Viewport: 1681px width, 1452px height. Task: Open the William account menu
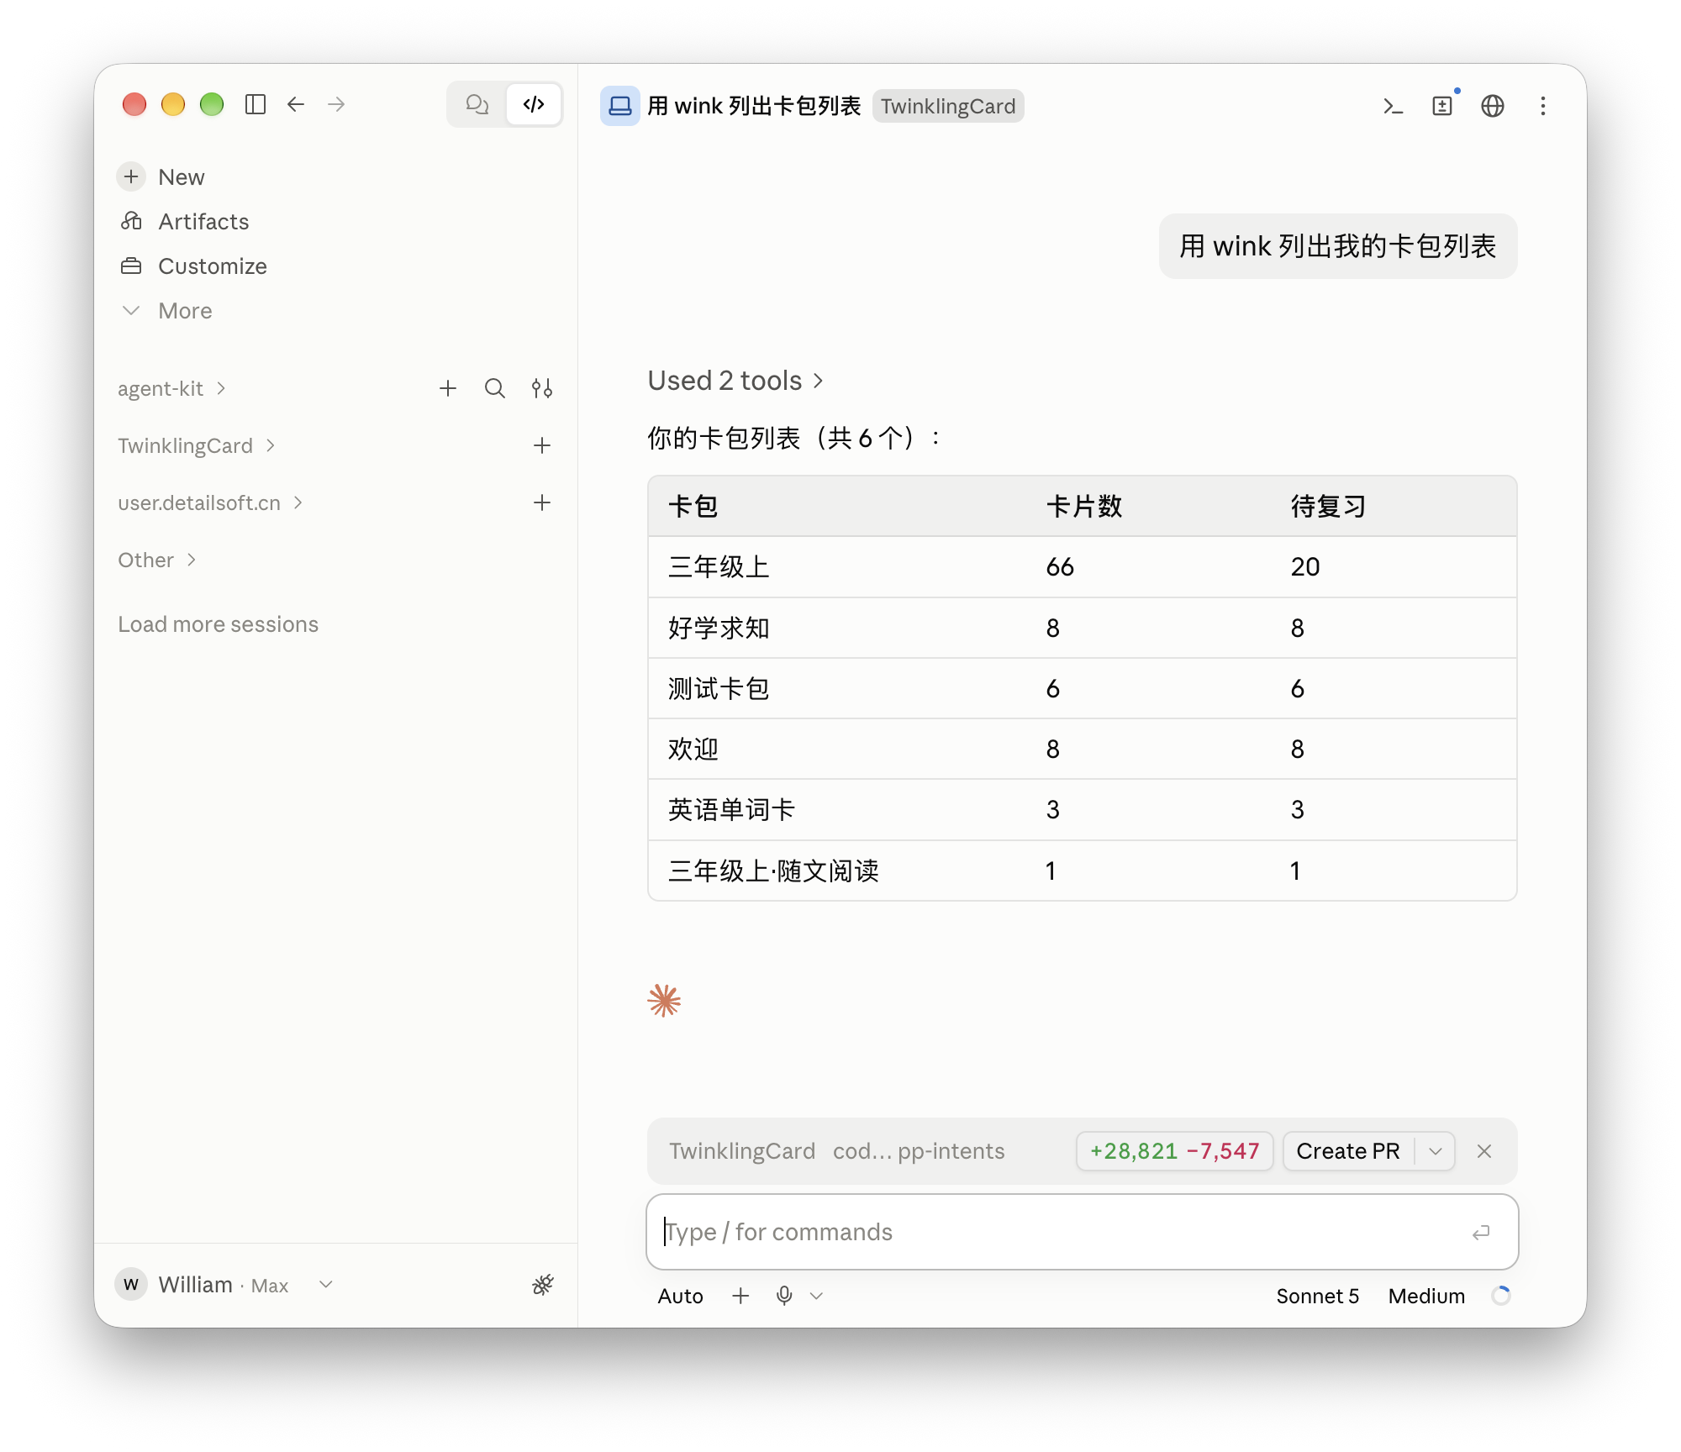click(x=224, y=1285)
